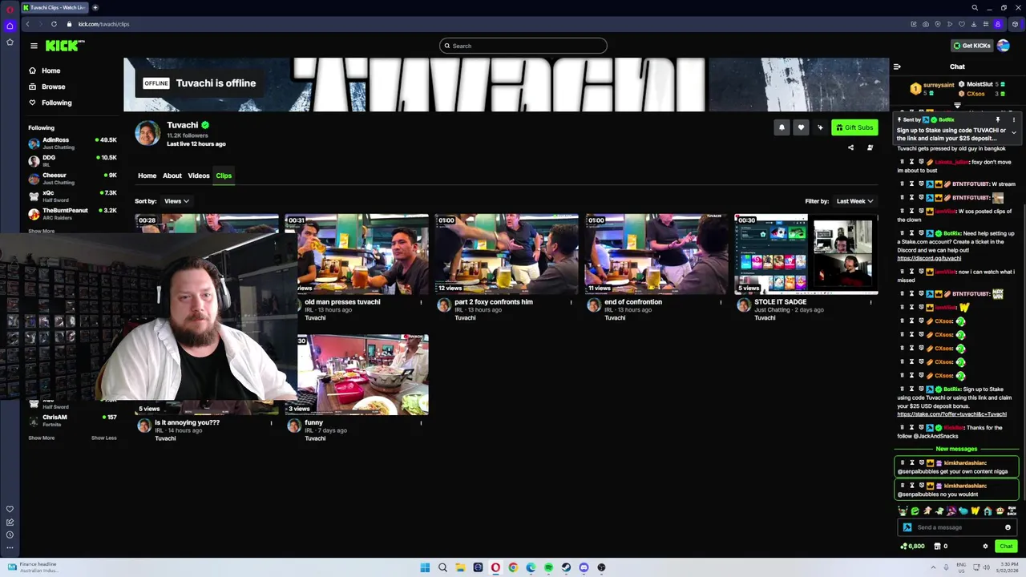The height and width of the screenshot is (577, 1026).
Task: Open Spotify from the taskbar
Action: pyautogui.click(x=548, y=567)
